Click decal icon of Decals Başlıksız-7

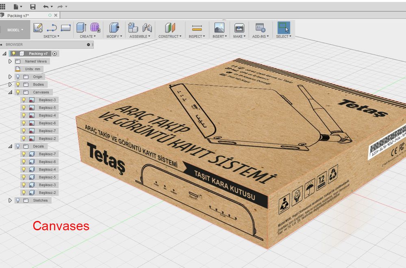point(32,154)
